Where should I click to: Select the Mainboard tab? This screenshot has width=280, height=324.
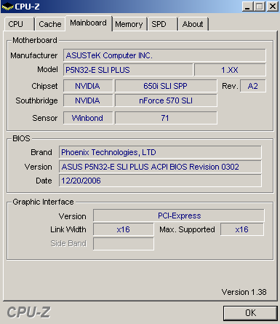point(89,23)
